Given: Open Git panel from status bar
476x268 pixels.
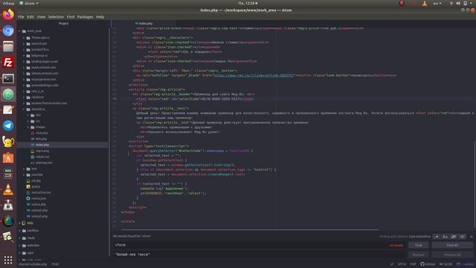Looking at the screenshot, I should 446,264.
